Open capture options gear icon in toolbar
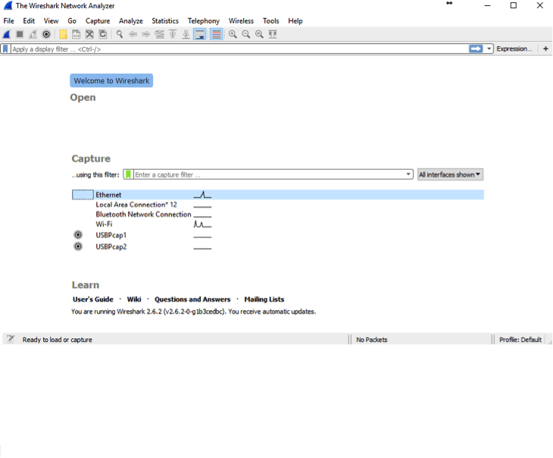Image resolution: width=553 pixels, height=458 pixels. point(46,34)
